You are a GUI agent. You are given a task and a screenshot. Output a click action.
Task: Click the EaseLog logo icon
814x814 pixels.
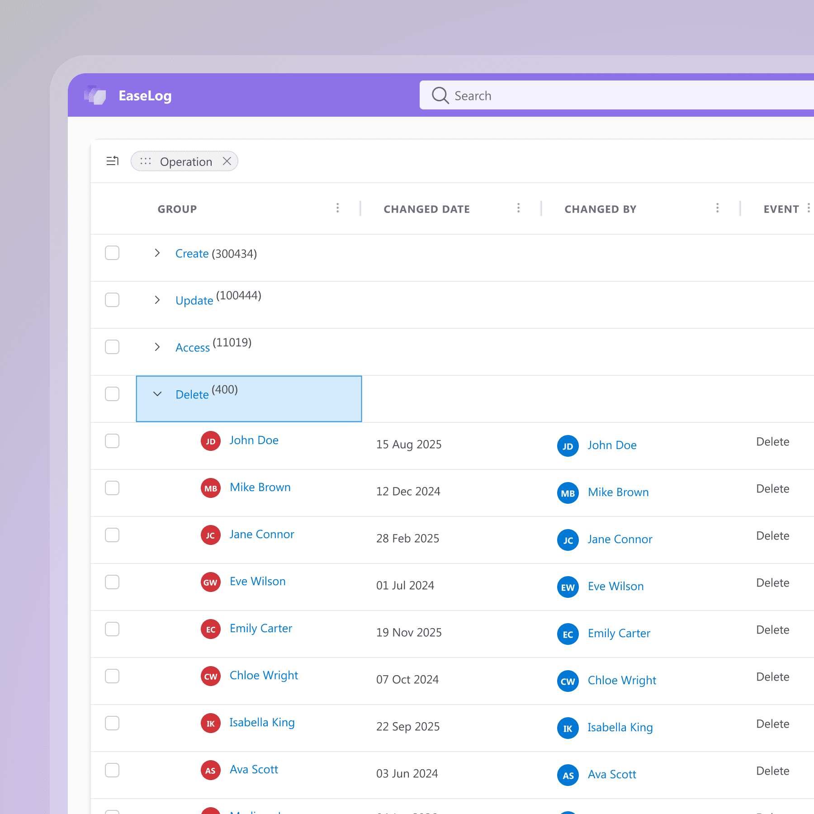click(95, 95)
